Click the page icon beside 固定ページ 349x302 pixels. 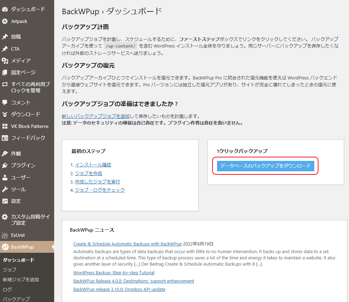(x=5, y=72)
